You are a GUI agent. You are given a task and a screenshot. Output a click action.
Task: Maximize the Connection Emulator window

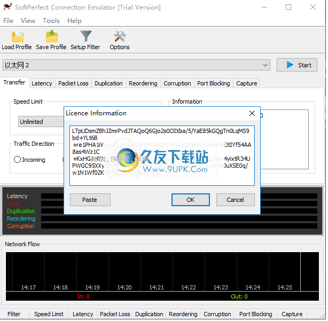point(288,7)
